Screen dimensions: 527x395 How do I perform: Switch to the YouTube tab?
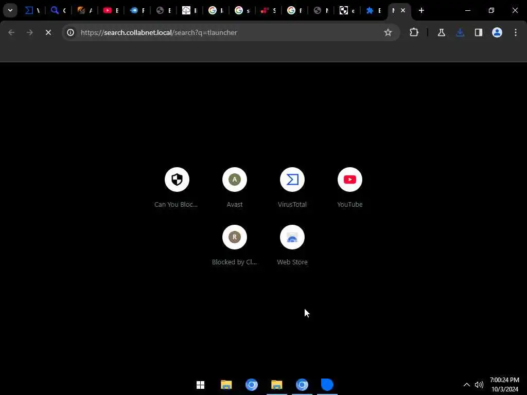[111, 10]
